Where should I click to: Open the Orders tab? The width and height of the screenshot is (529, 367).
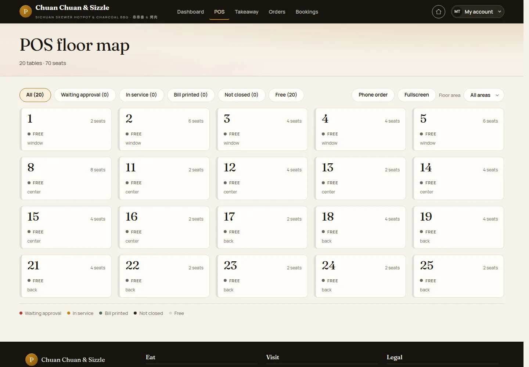(277, 12)
